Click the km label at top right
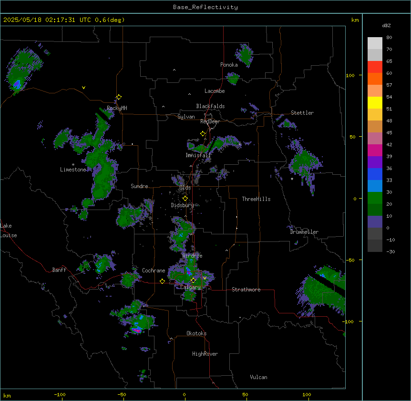The width and height of the screenshot is (411, 401). tap(355, 20)
